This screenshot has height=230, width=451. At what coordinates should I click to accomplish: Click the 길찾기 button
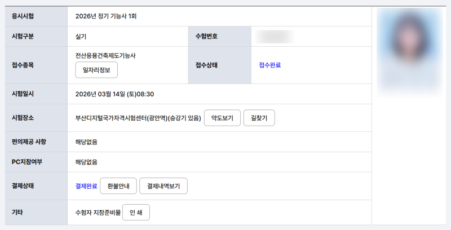tap(259, 118)
